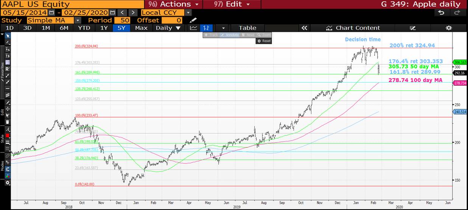Select the Max range tab
Image resolution: width=468 pixels, height=210 pixels.
[x=141, y=28]
